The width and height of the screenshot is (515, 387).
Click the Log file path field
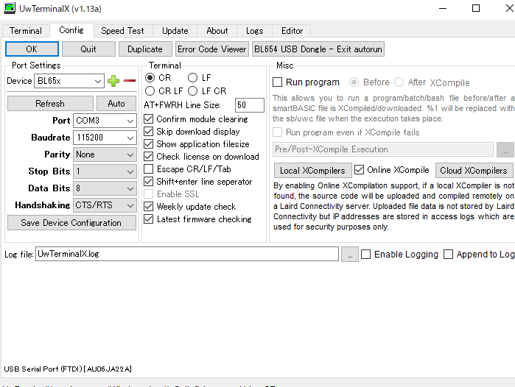(187, 254)
